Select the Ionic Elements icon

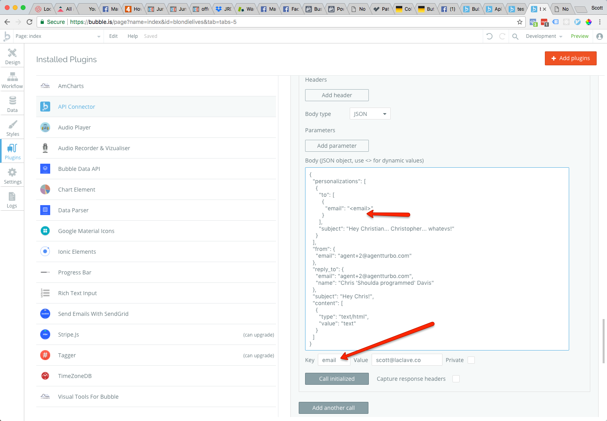45,252
